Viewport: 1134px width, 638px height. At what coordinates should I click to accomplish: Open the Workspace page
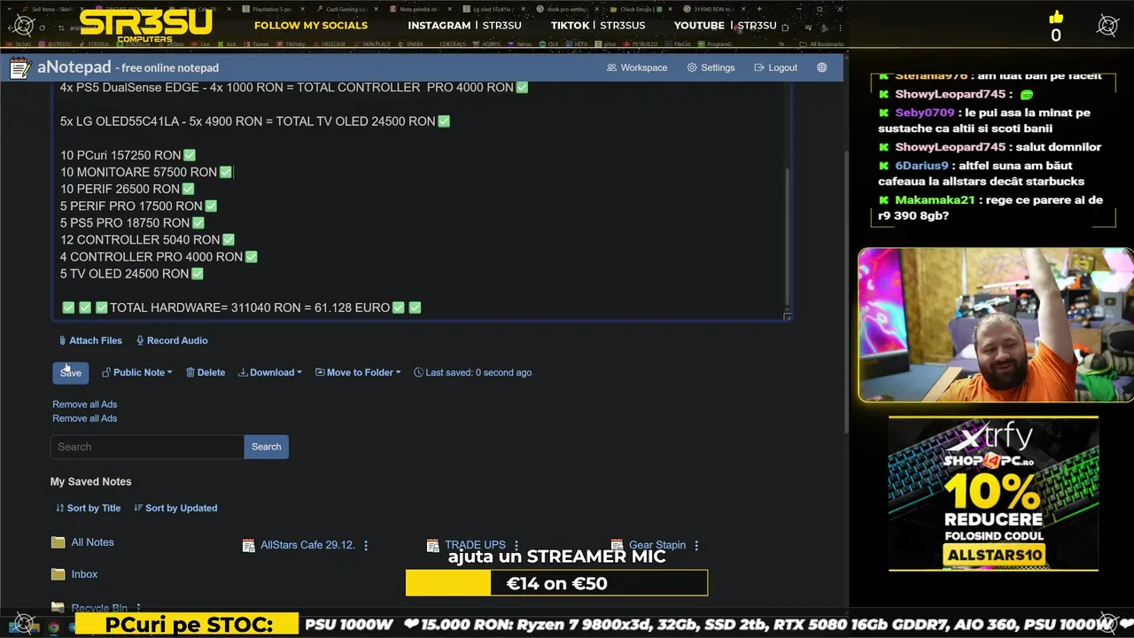tap(637, 67)
